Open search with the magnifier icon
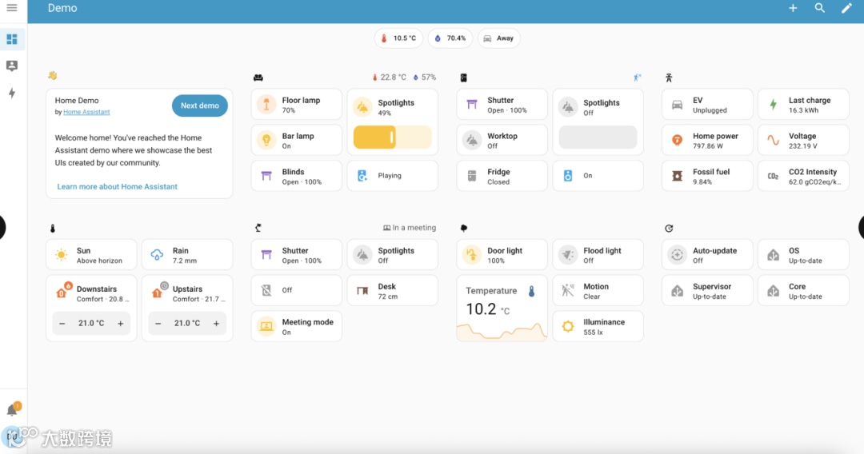 [819, 8]
